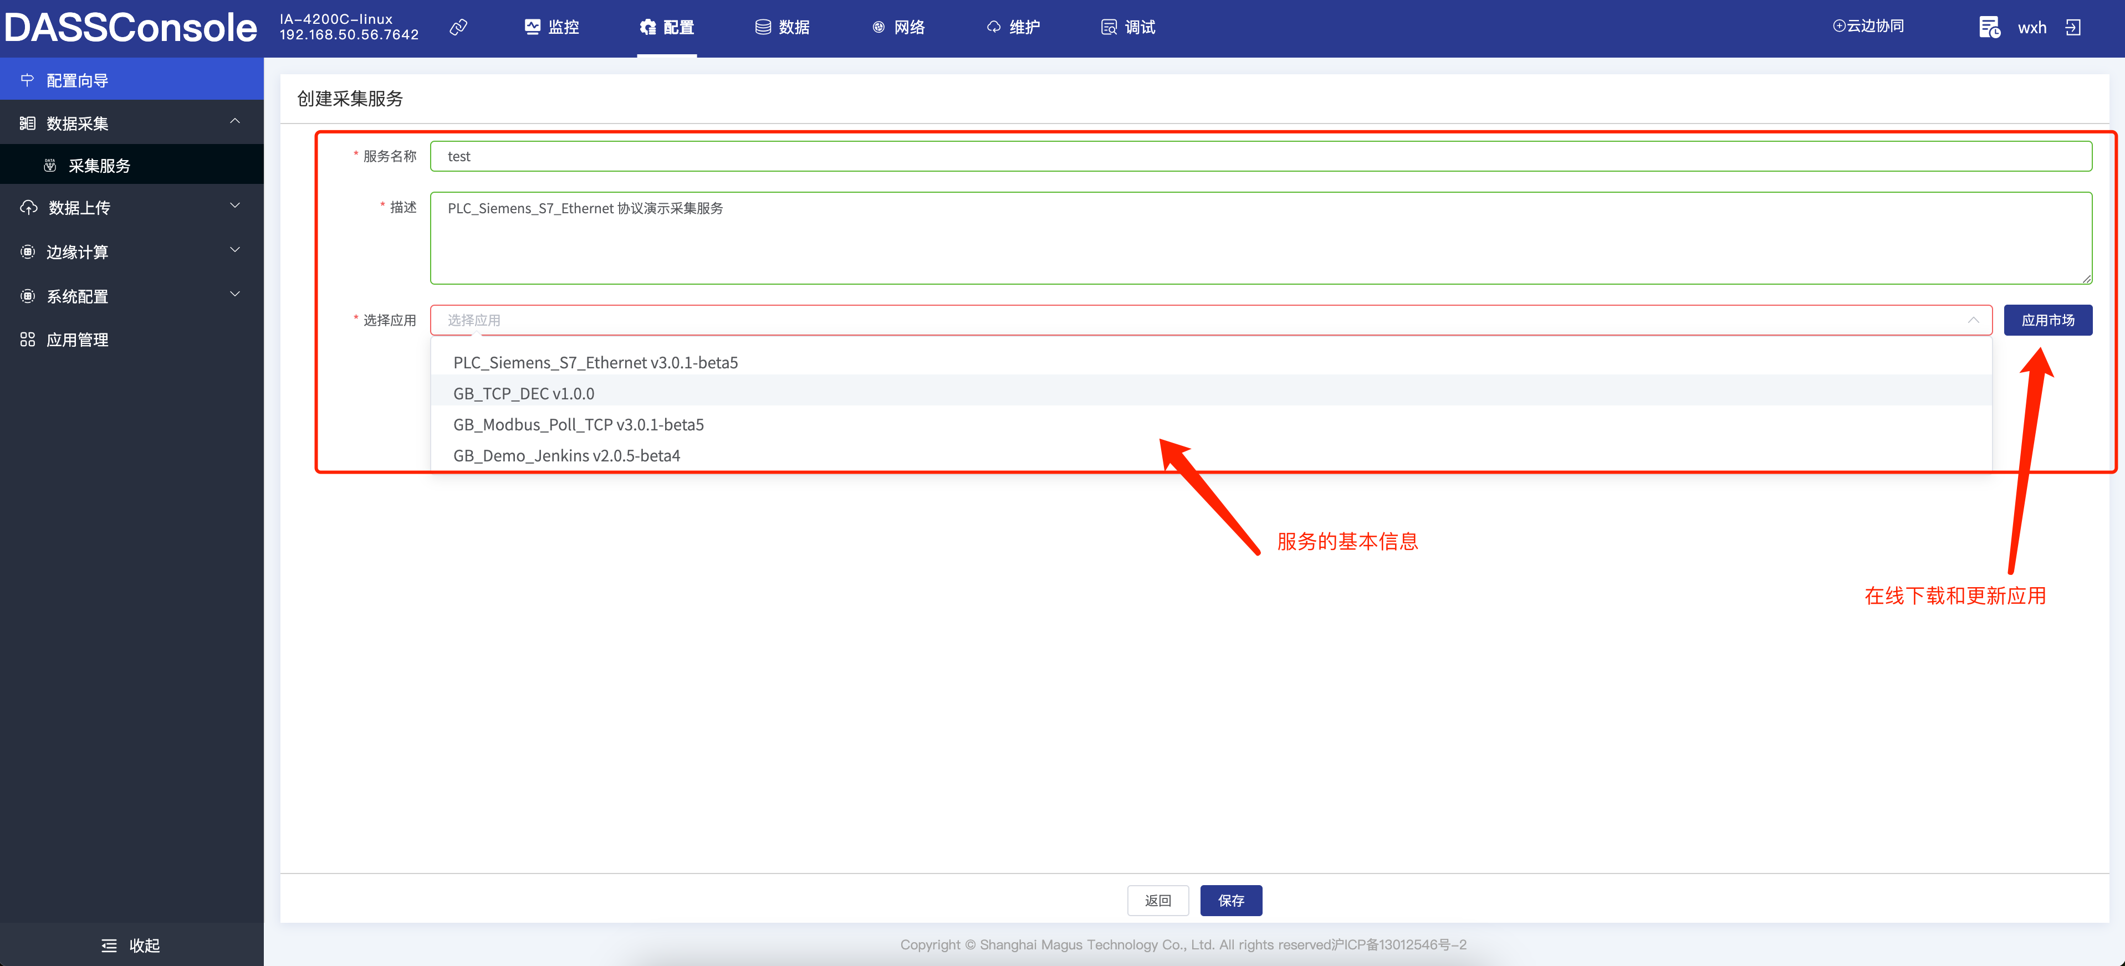This screenshot has width=2125, height=966.
Task: Click the device address 192.168.50.56.7642
Action: [x=349, y=35]
